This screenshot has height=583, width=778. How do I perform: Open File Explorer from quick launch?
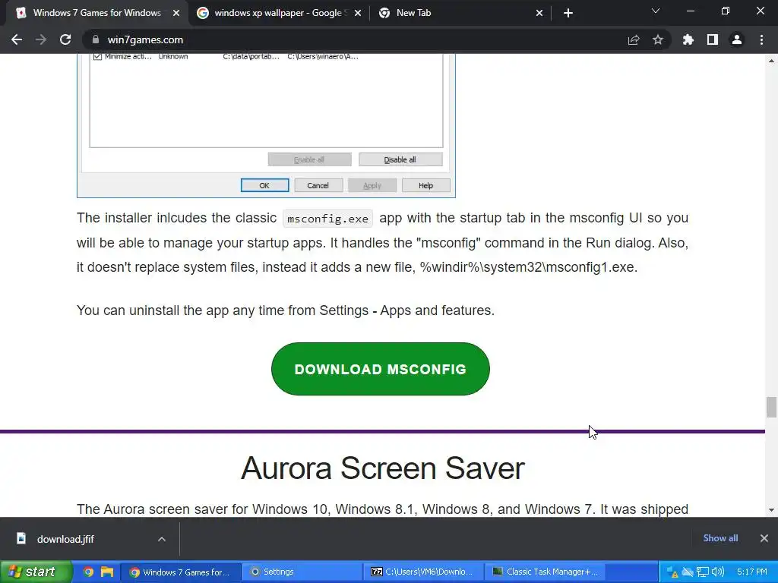tap(106, 572)
